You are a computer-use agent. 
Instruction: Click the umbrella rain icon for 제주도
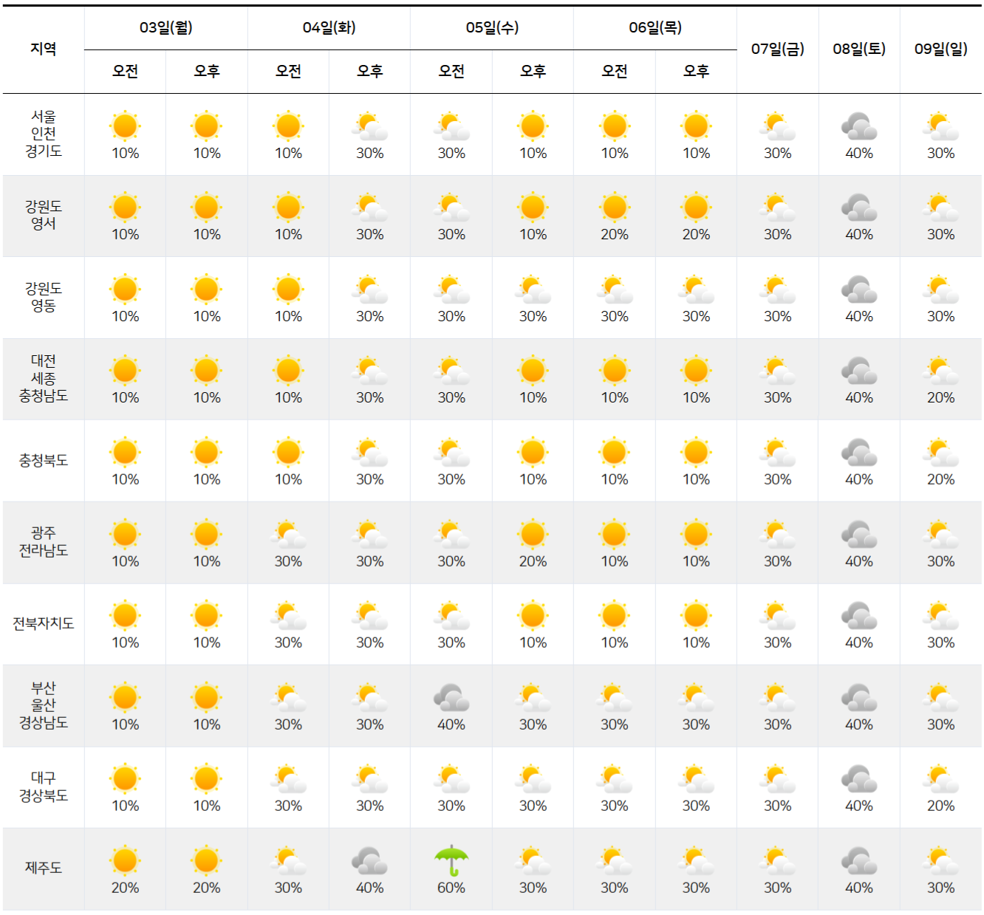[451, 860]
